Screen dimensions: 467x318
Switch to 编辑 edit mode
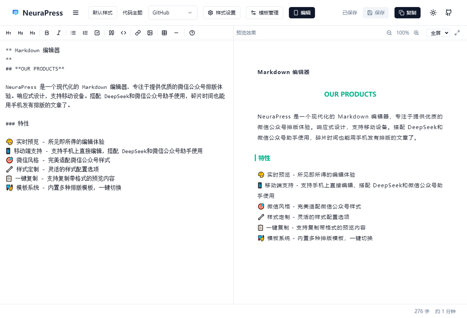(x=302, y=13)
